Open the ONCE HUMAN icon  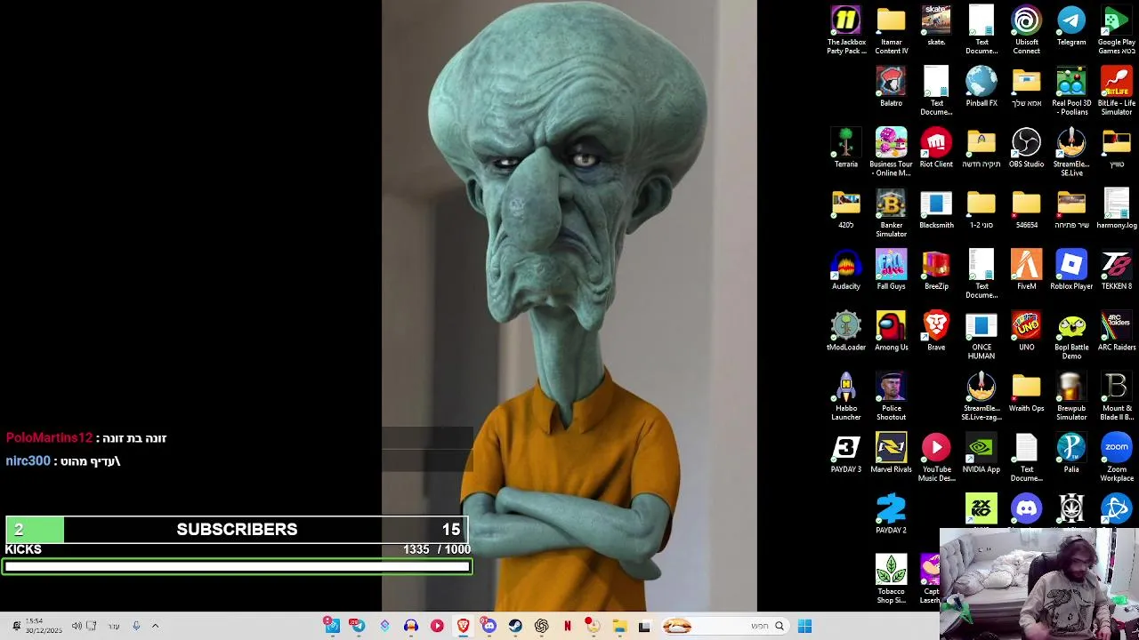click(x=981, y=336)
